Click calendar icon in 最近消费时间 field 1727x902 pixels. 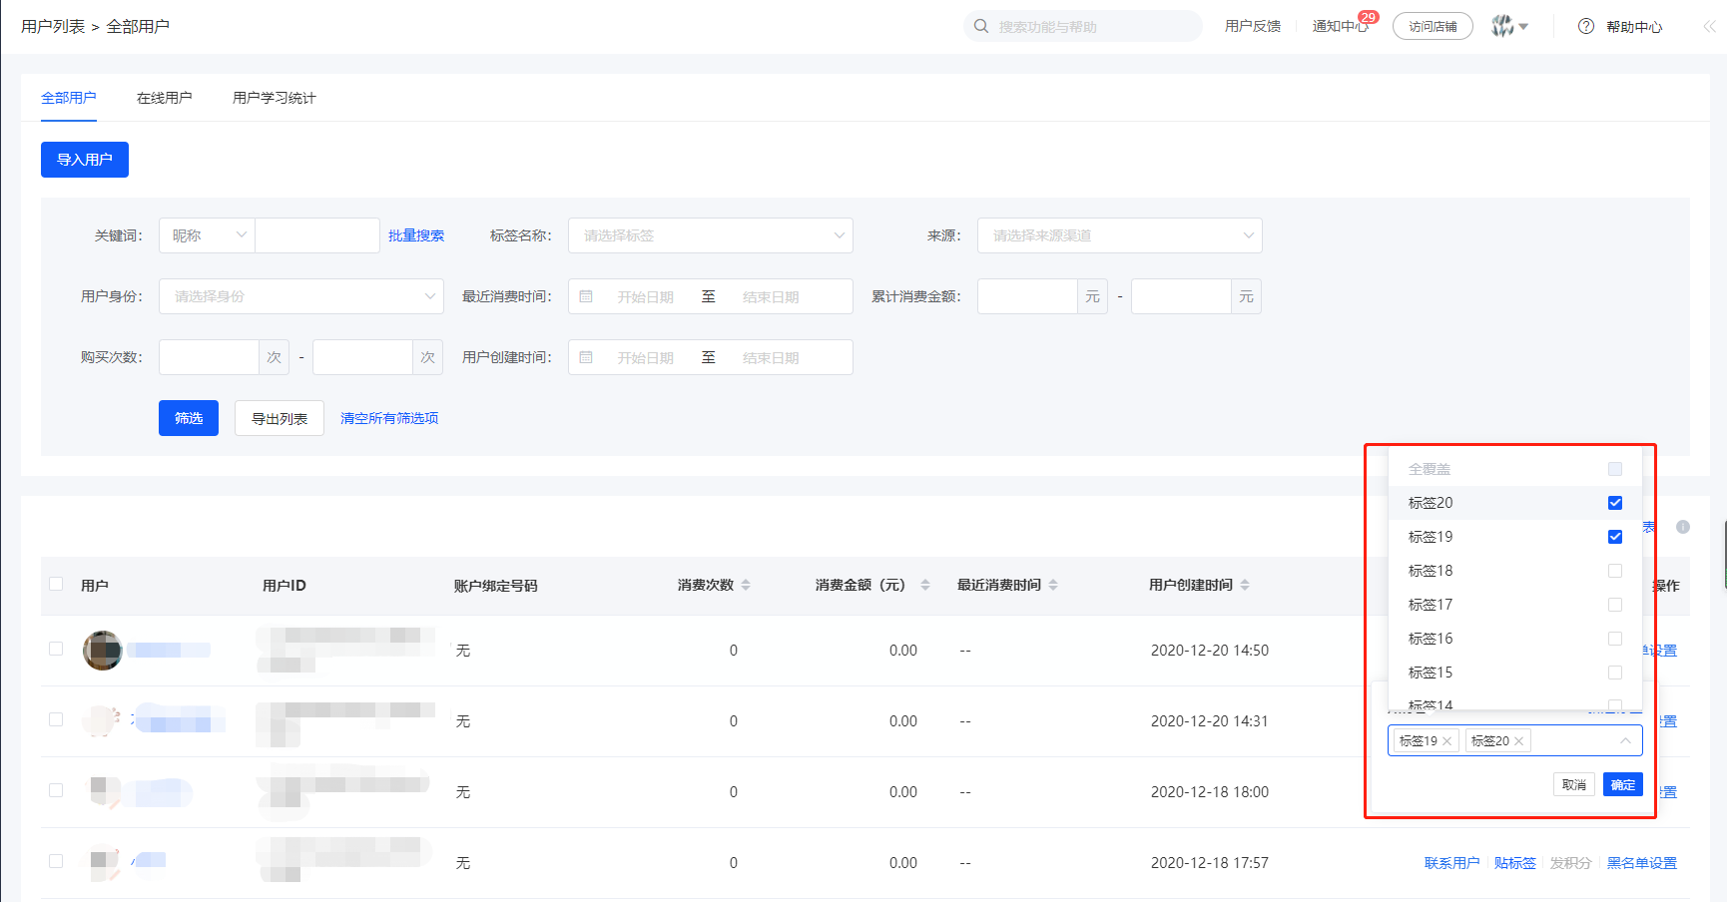pos(586,296)
